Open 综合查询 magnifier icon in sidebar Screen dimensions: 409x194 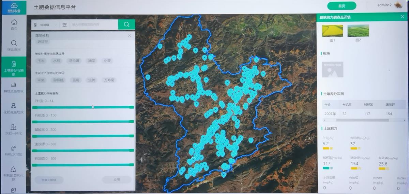(x=14, y=43)
